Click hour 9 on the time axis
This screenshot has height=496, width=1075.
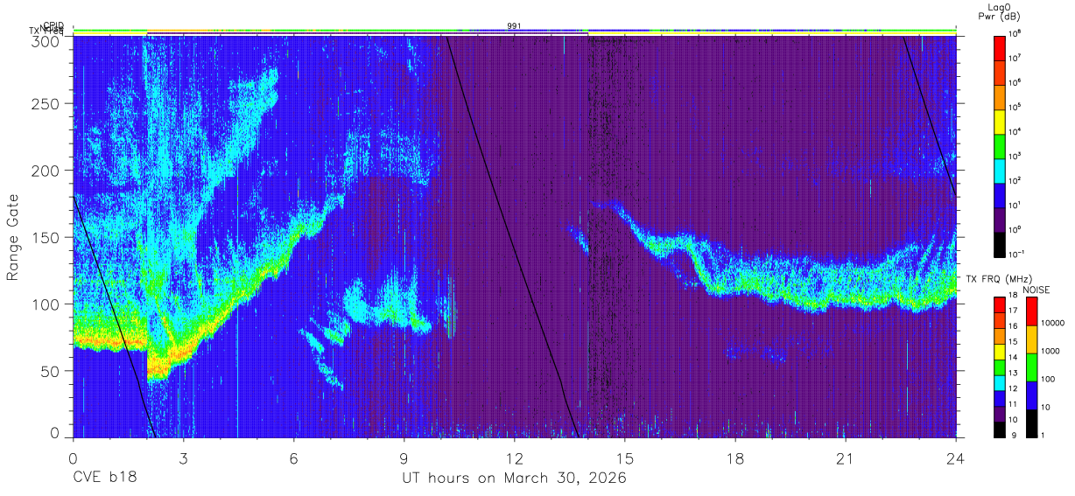coord(404,459)
